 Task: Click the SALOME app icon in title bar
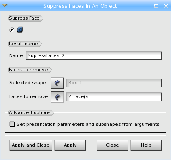[5, 6]
